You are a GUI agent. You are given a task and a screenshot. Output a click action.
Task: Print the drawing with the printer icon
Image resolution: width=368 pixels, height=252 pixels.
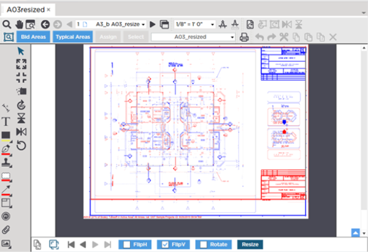pyautogui.click(x=244, y=37)
